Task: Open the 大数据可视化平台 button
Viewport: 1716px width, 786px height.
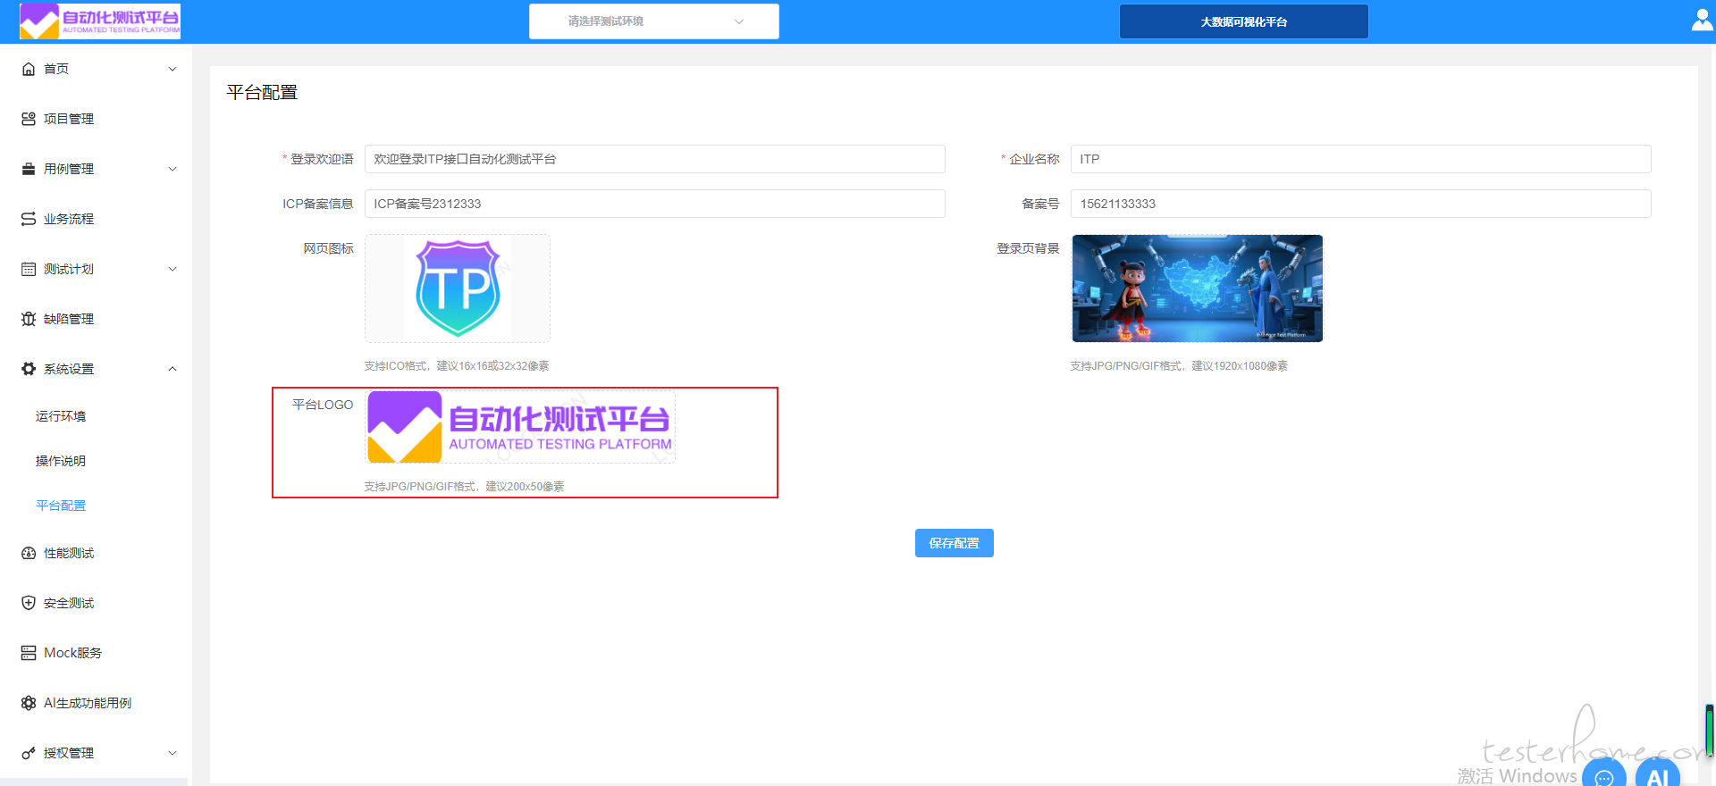Action: 1243,21
